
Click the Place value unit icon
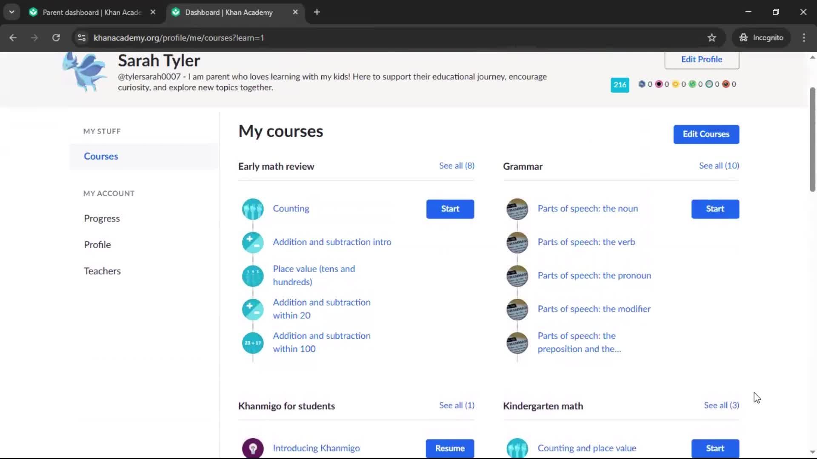click(253, 276)
